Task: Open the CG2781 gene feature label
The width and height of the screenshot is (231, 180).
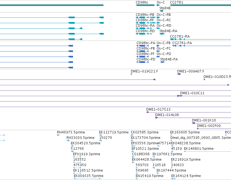Action: [176, 2]
